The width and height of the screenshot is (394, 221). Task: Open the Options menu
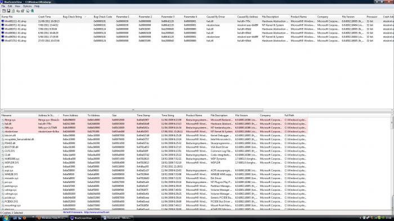click(x=27, y=6)
